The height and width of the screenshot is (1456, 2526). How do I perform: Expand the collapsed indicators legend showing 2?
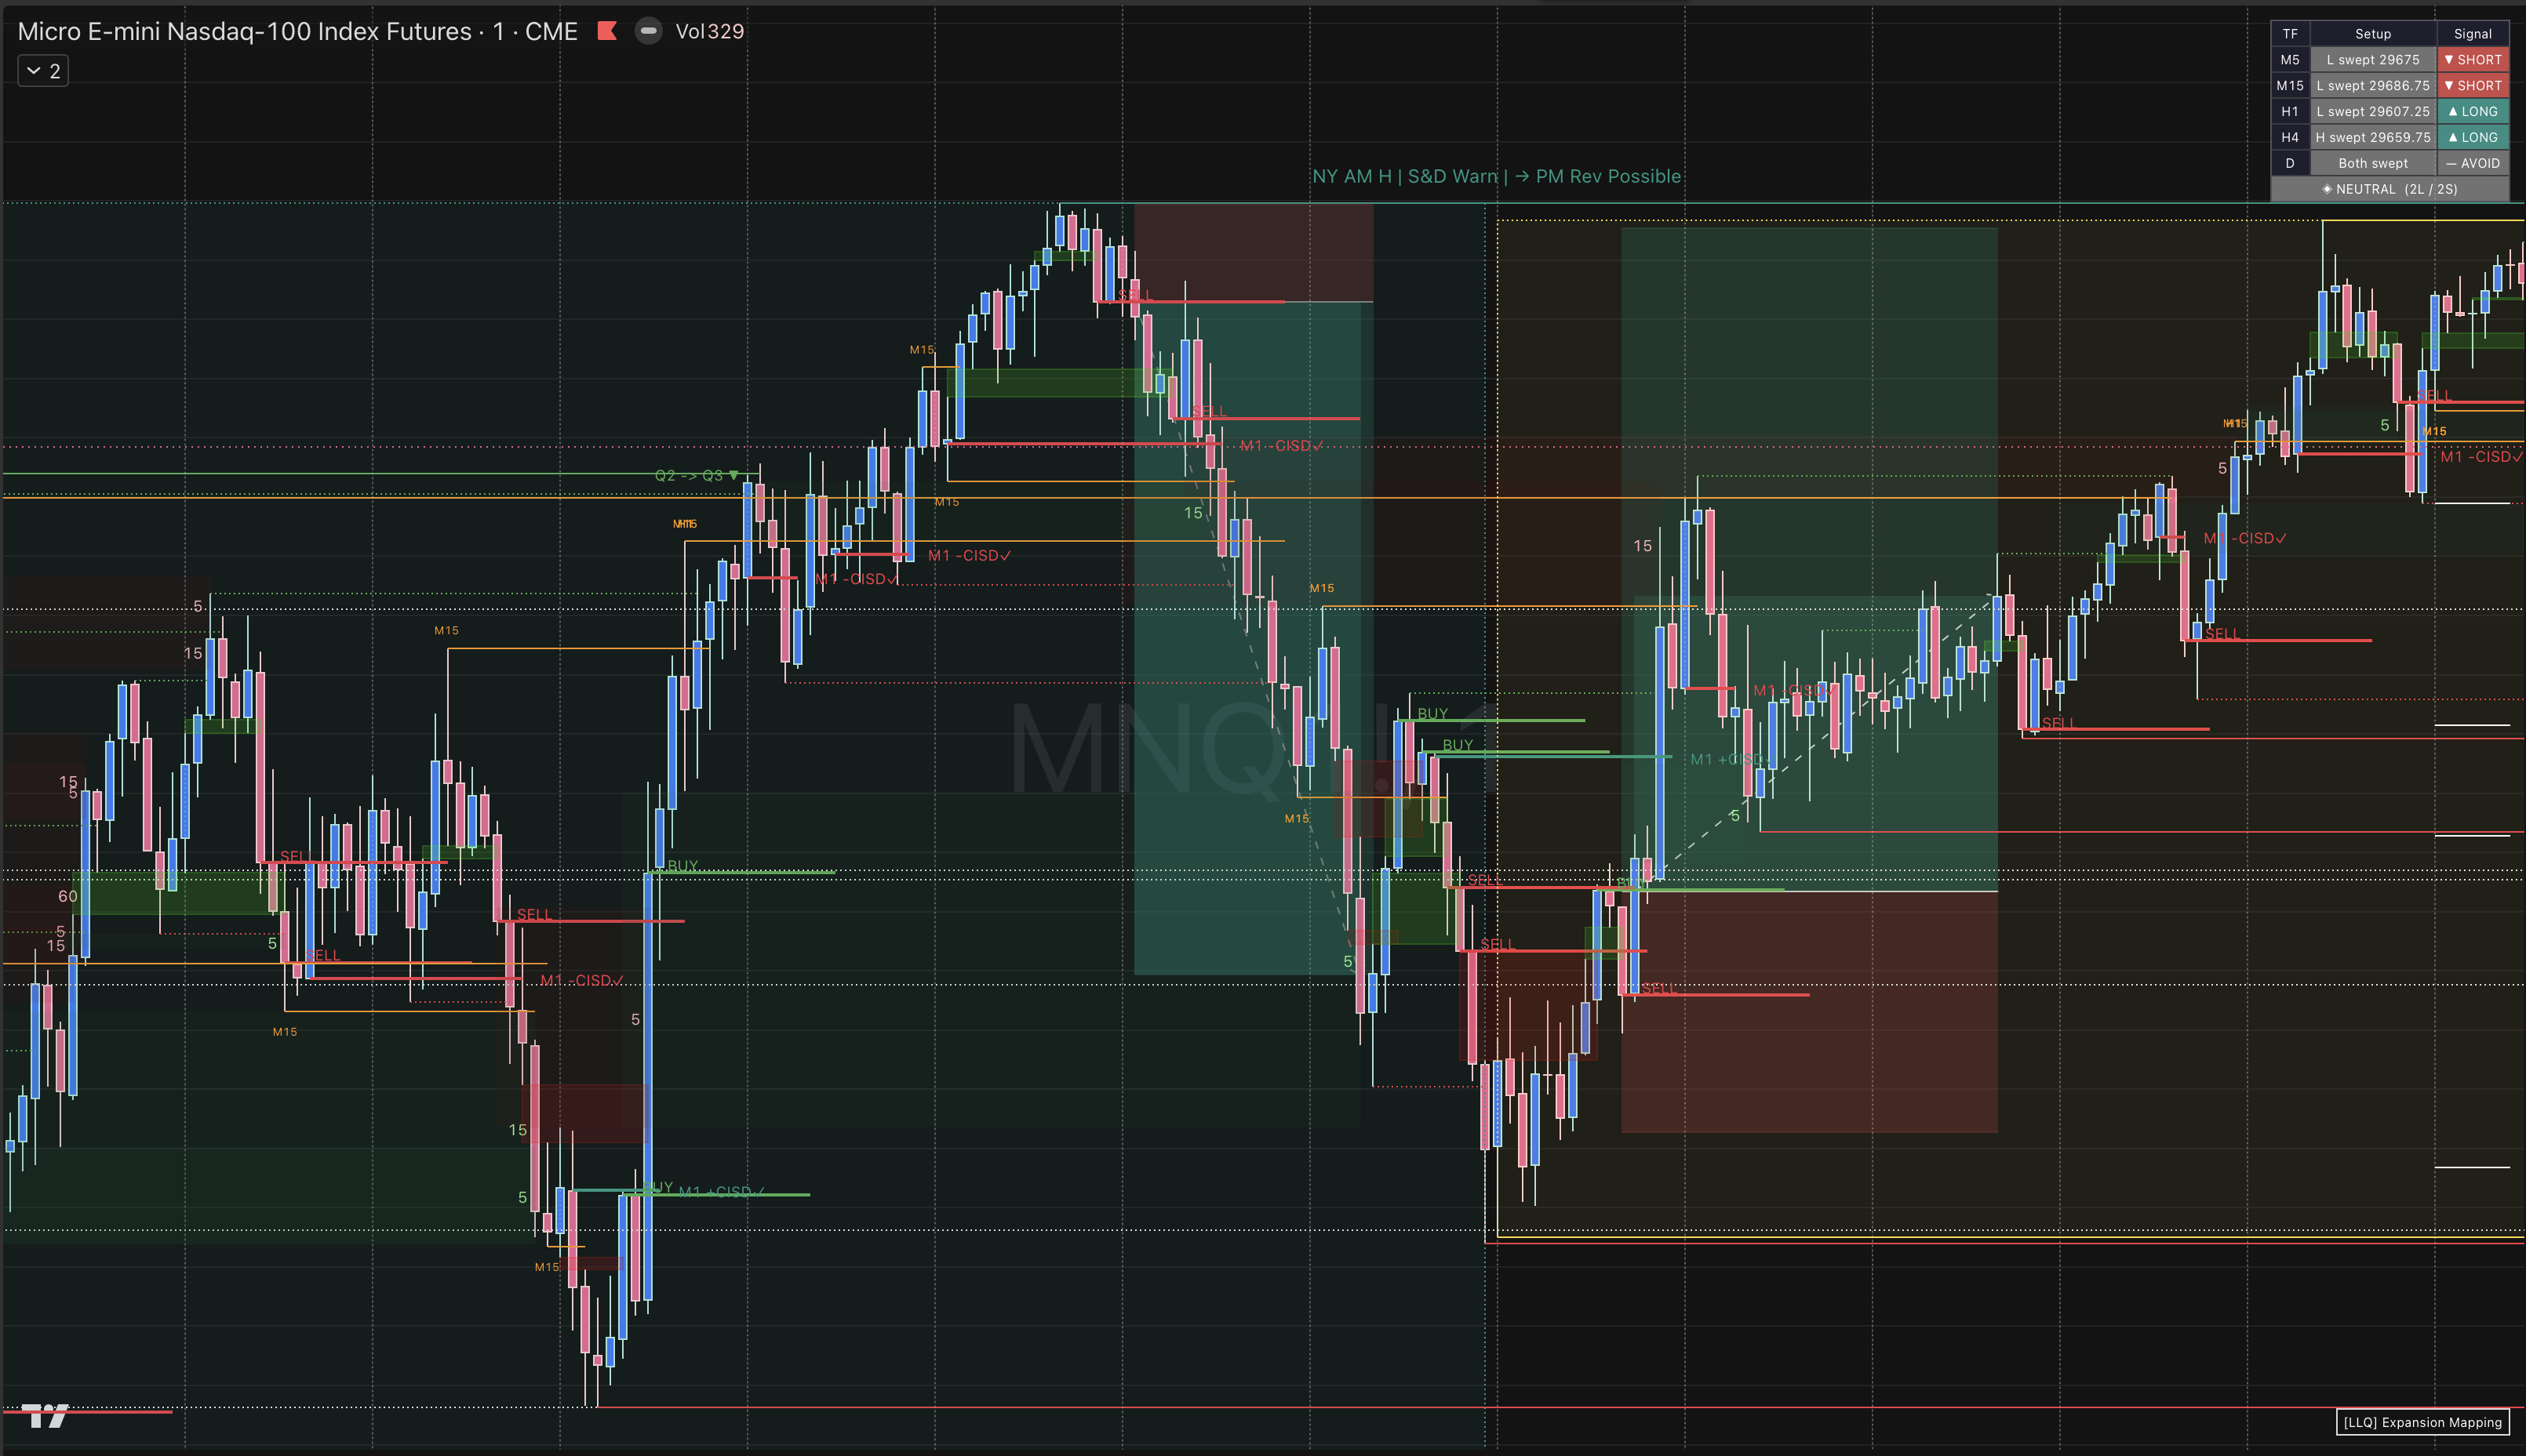[x=43, y=71]
